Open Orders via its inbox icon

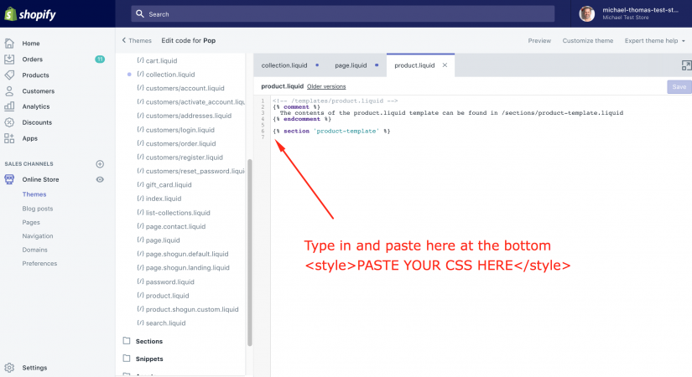9,59
